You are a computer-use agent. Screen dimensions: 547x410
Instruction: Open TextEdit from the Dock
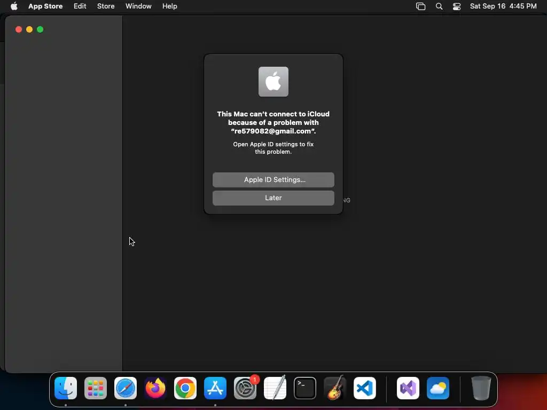click(x=275, y=388)
